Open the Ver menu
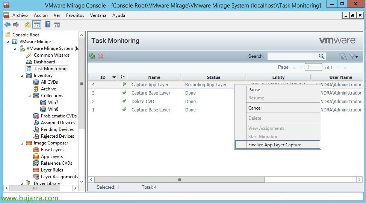The width and height of the screenshot is (366, 203). [x=57, y=15]
